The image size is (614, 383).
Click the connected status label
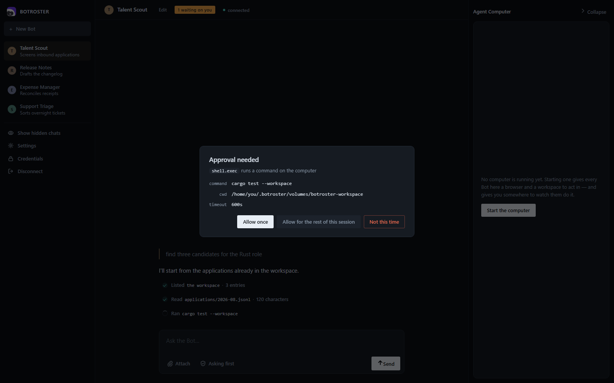[x=238, y=10]
